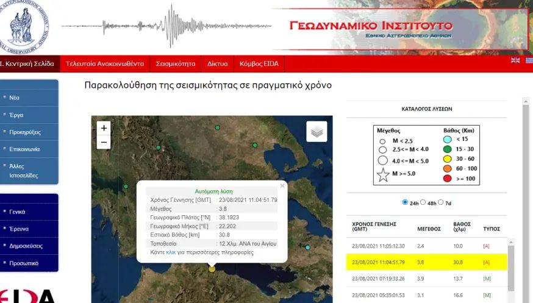Screen dimensions: 533x303
Task: Zoom out on the seismicity map
Action: coord(104,143)
